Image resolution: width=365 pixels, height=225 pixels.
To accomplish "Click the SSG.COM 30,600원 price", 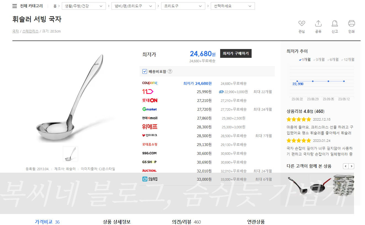I will (x=204, y=153).
